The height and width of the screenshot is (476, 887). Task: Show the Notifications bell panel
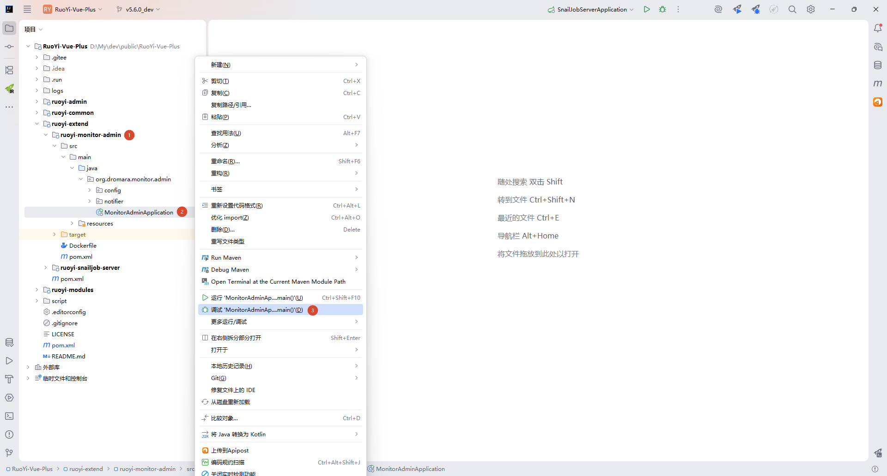878,28
